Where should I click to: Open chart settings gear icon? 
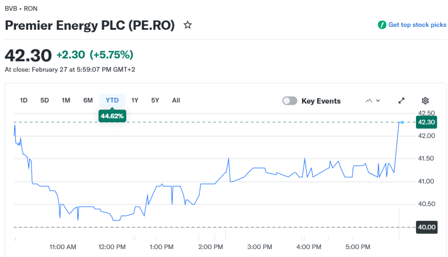pyautogui.click(x=425, y=101)
